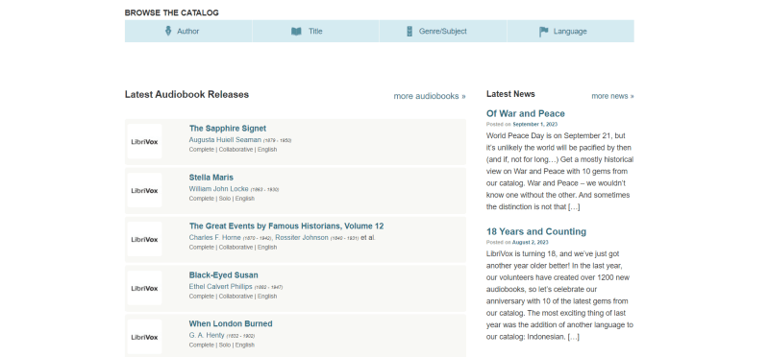Viewport: 769px width, 357px height.
Task: Click the 'BROWSE THE CATALOG' heading
Action: (x=172, y=12)
